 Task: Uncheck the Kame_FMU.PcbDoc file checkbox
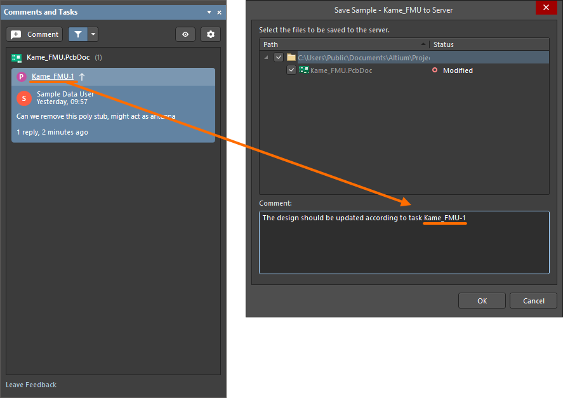click(x=291, y=70)
